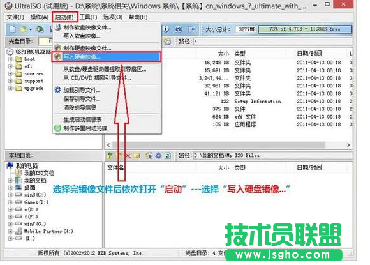Expand the win7 (G:) drive node
Image resolution: width=370 pixels, height=265 pixels.
(x=10, y=223)
